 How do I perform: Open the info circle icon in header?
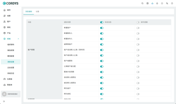(x=162, y=3)
